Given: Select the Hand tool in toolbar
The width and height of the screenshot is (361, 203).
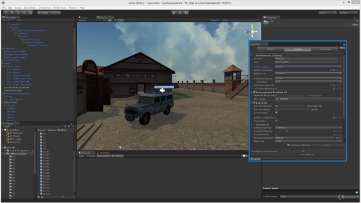Looking at the screenshot, I should (6, 12).
